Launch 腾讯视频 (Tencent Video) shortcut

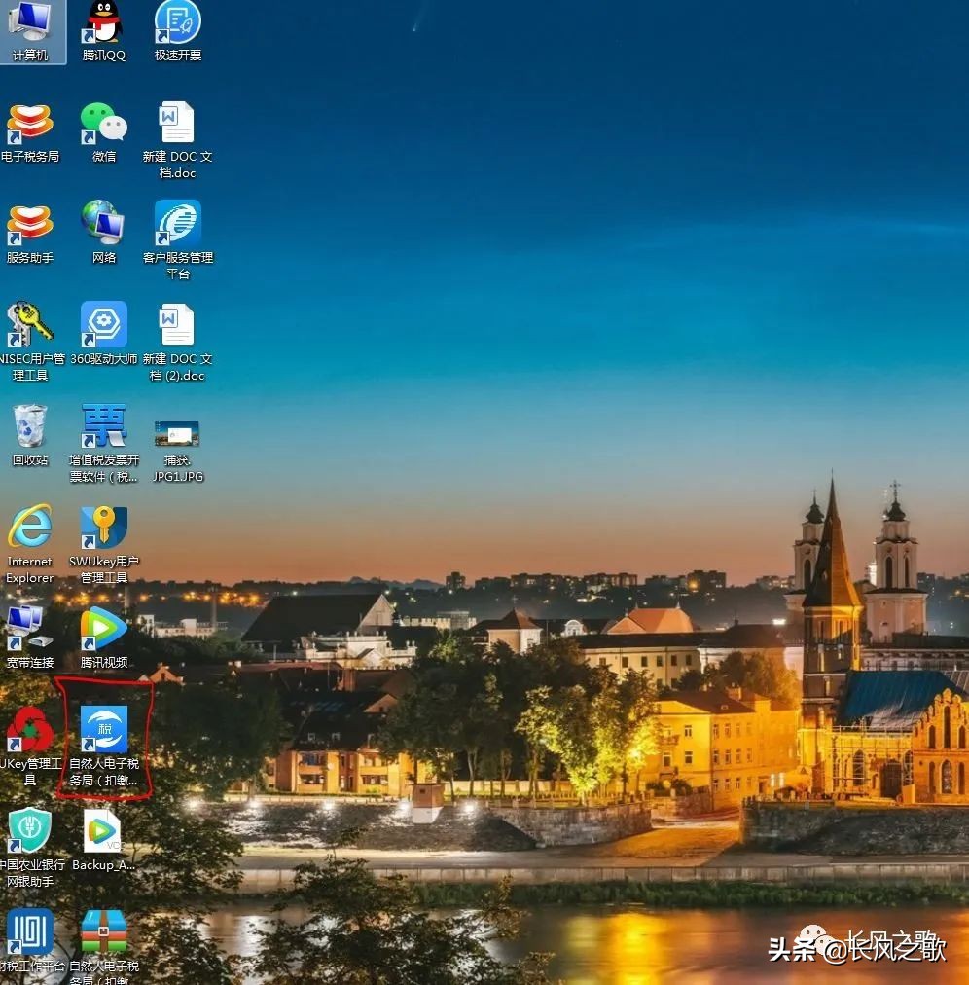pos(104,629)
